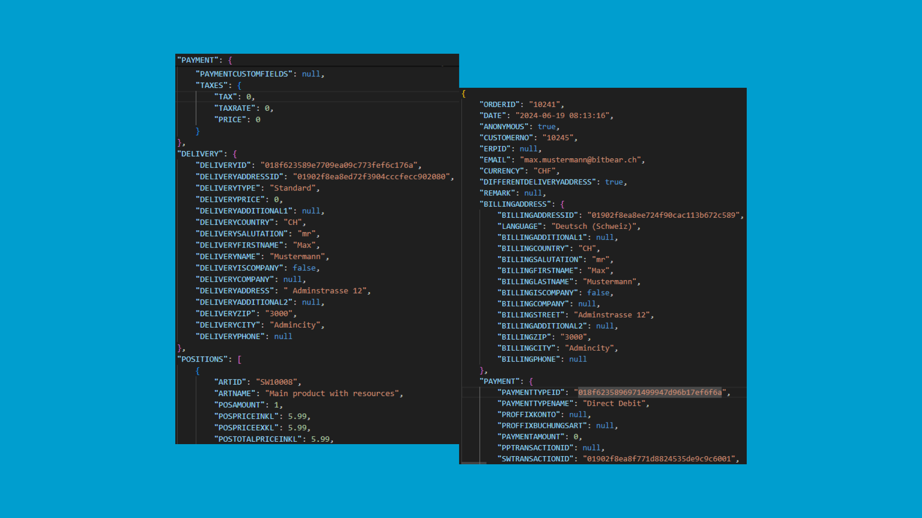The height and width of the screenshot is (518, 922).
Task: Click the "BILLINGPHONE" line
Action: 542,359
